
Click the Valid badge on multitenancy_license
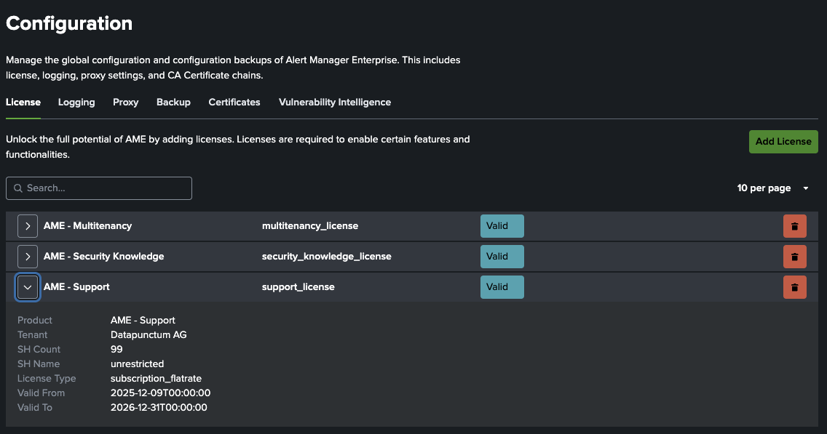(x=502, y=225)
